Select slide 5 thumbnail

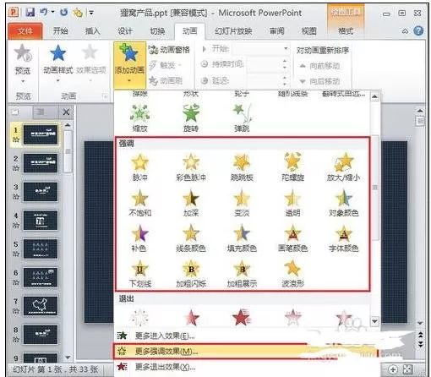pyautogui.click(x=41, y=249)
